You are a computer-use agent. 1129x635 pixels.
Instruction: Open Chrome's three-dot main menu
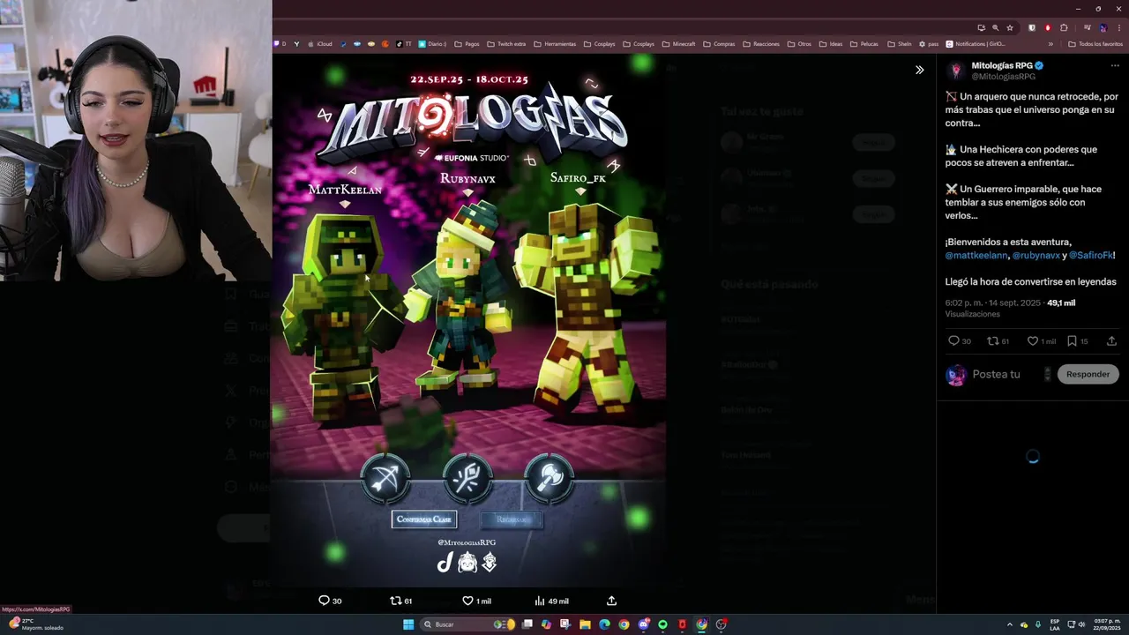[1119, 27]
